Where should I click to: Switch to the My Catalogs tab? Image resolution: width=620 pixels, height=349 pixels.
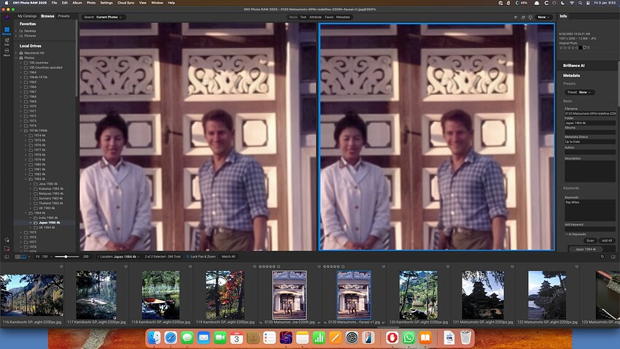27,16
